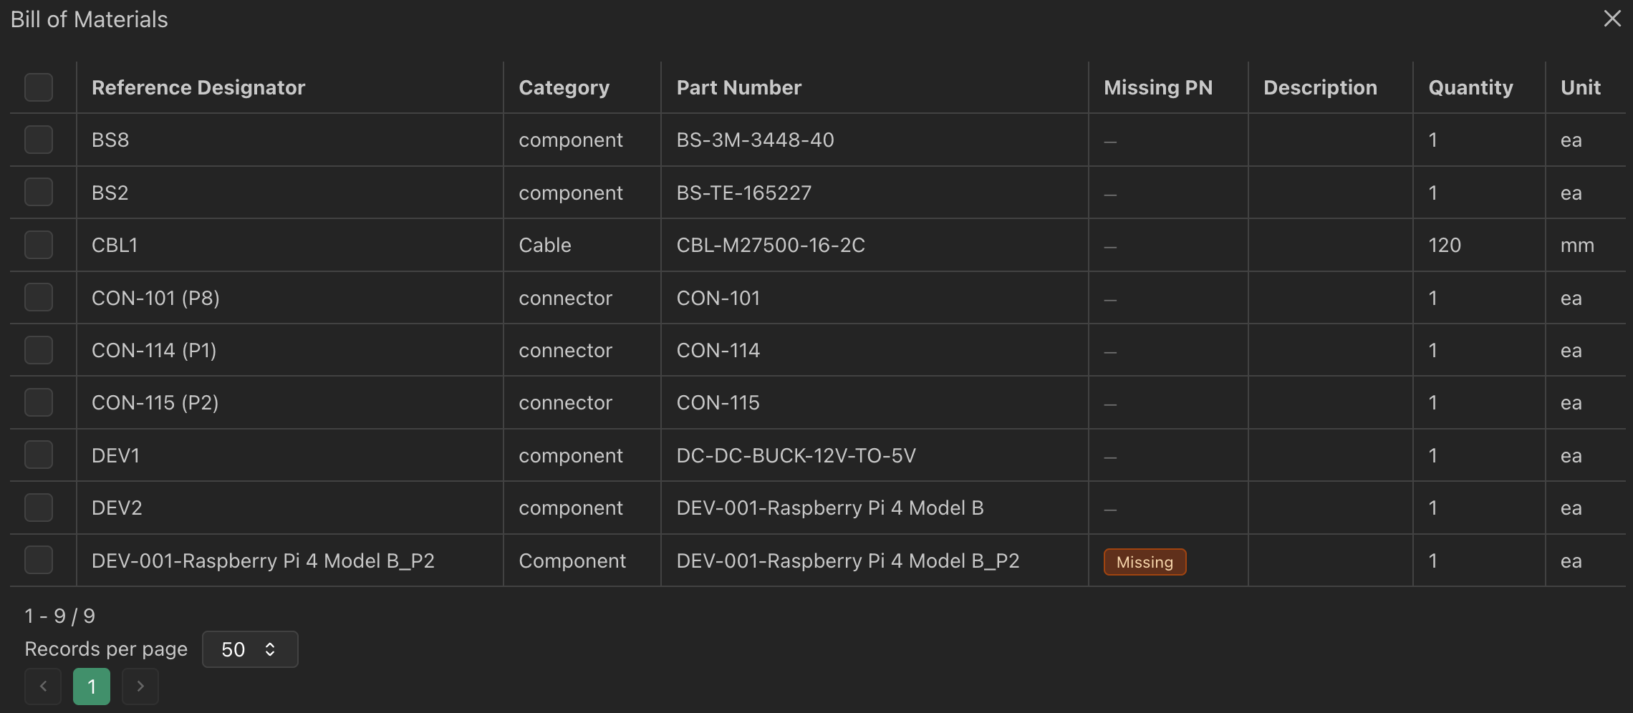The width and height of the screenshot is (1633, 713).
Task: Check the checkbox for CON-114 (P1)
Action: coord(38,349)
